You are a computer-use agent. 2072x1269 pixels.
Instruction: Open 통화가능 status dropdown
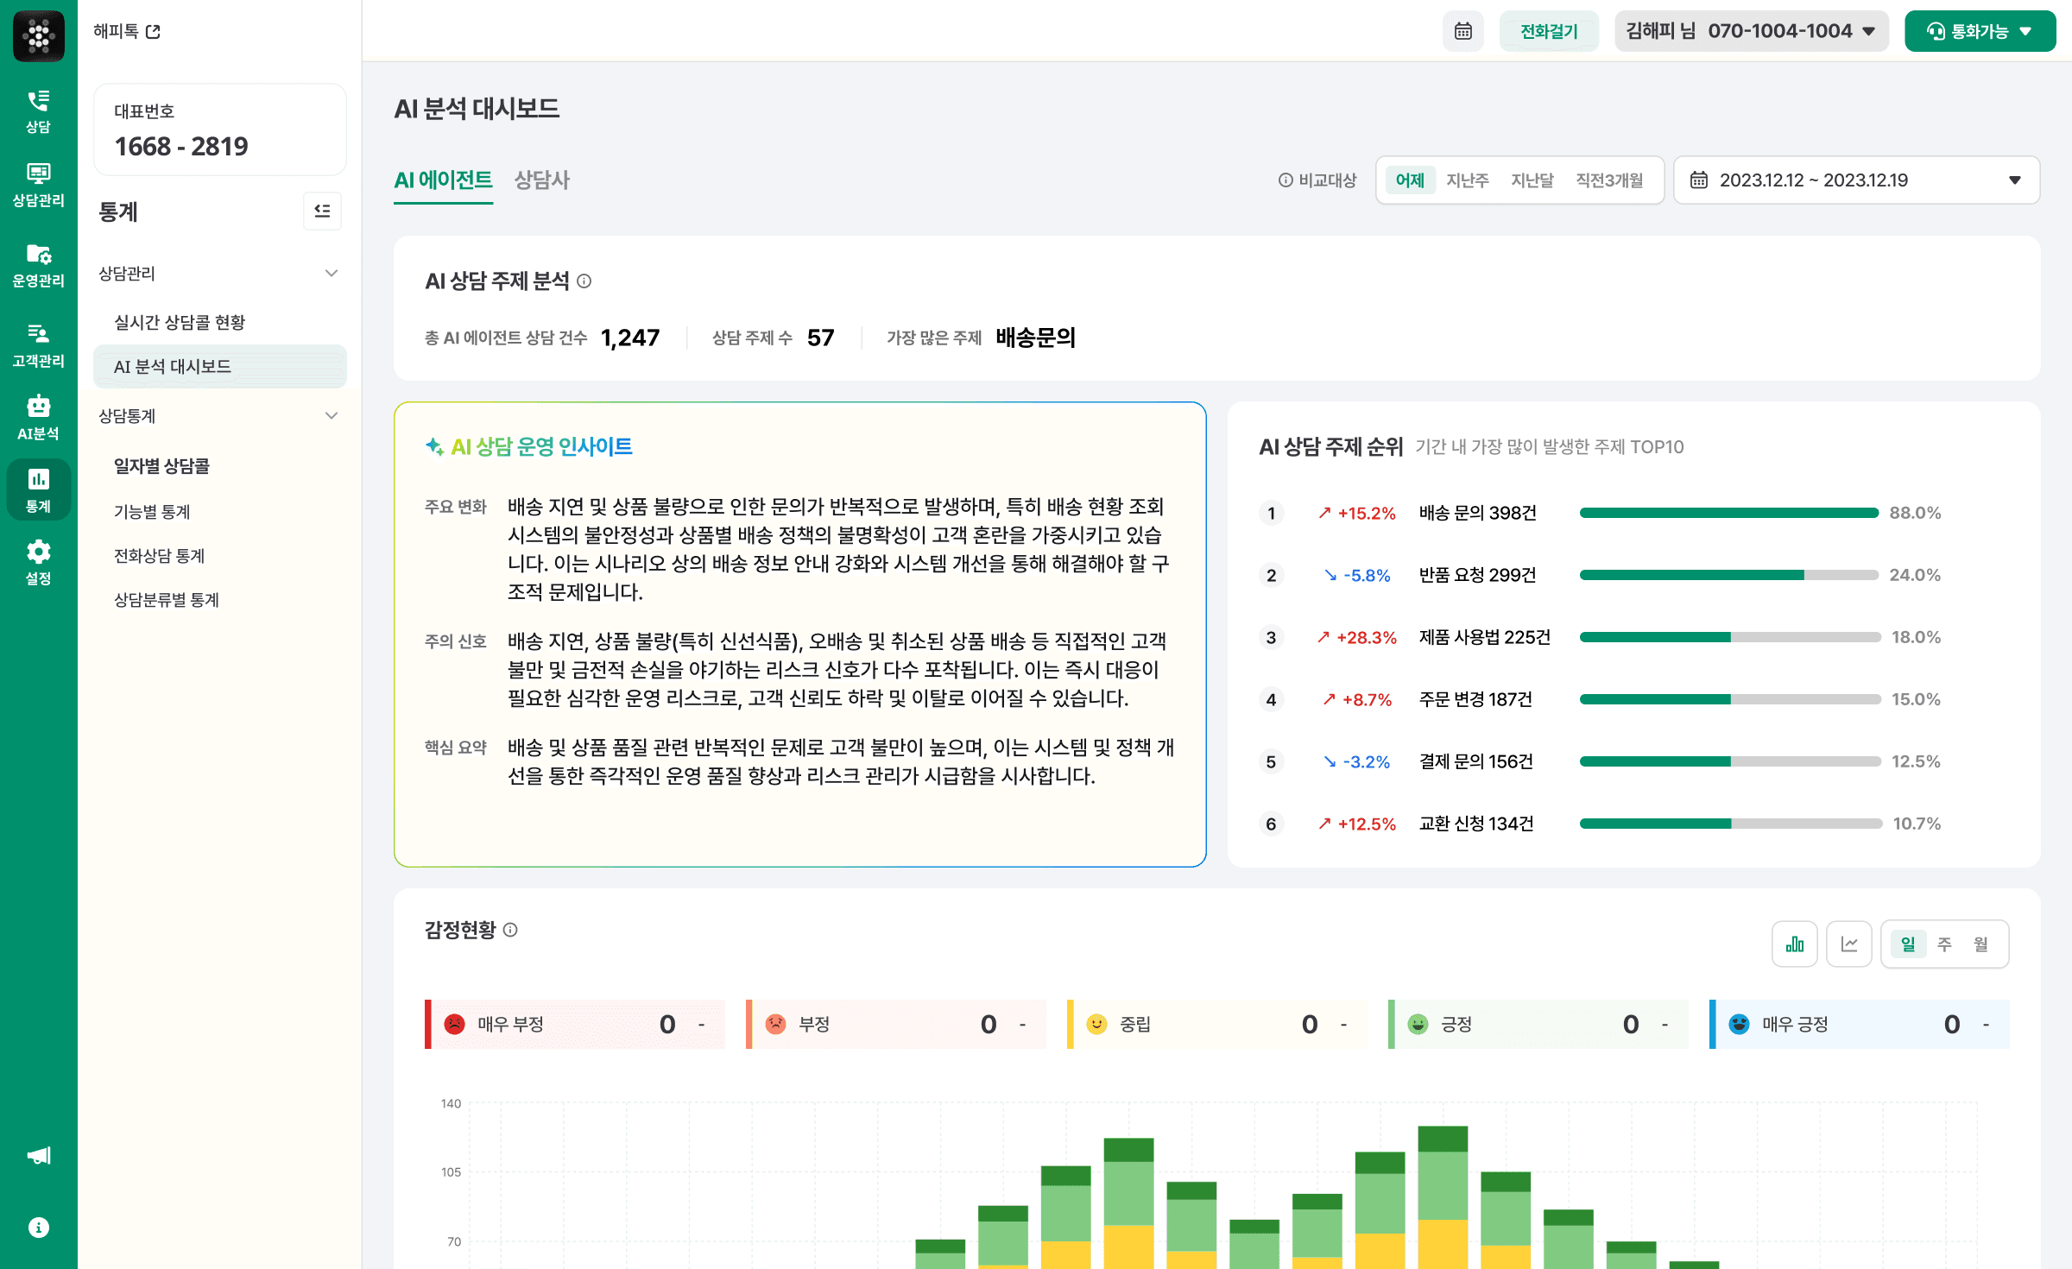(1979, 31)
